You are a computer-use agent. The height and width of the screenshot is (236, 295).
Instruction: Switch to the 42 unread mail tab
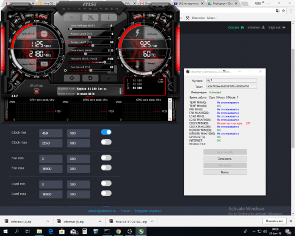[188, 4]
